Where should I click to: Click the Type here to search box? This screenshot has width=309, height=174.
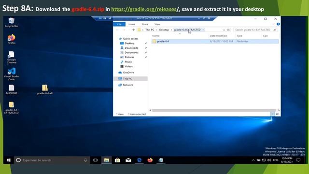click(52, 160)
